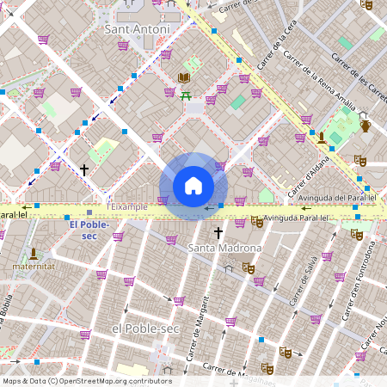This screenshot has height=387, width=387.
Task: Click the monument icon near Carrer d'Aldana
Action: pos(322,138)
